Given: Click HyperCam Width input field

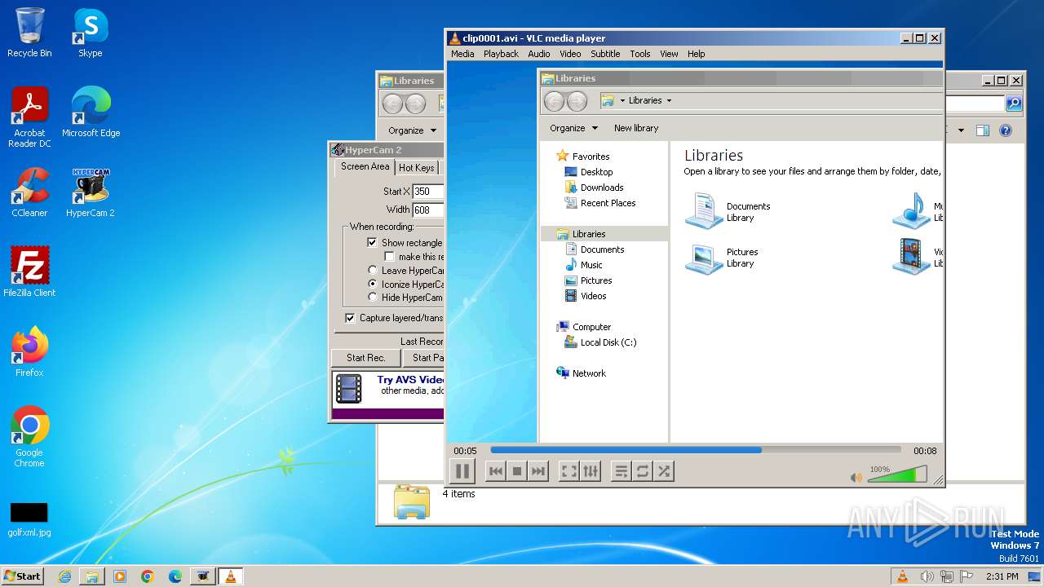Looking at the screenshot, I should (x=428, y=210).
